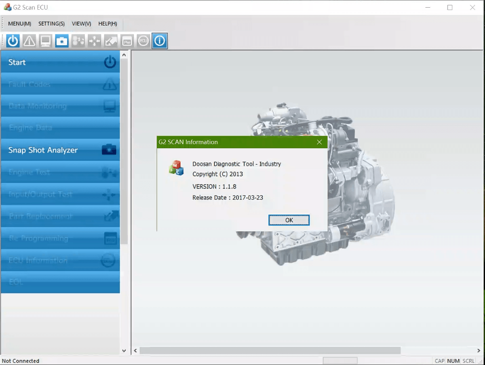Open Data Monitoring from the toolbar monitor icon
This screenshot has height=365, width=485.
45,41
